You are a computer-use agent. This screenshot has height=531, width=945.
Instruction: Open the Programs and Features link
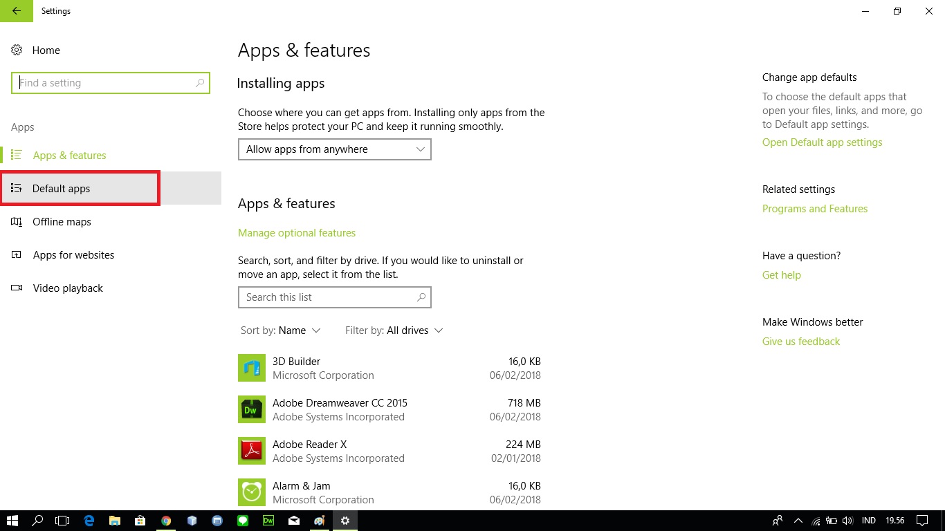point(815,209)
